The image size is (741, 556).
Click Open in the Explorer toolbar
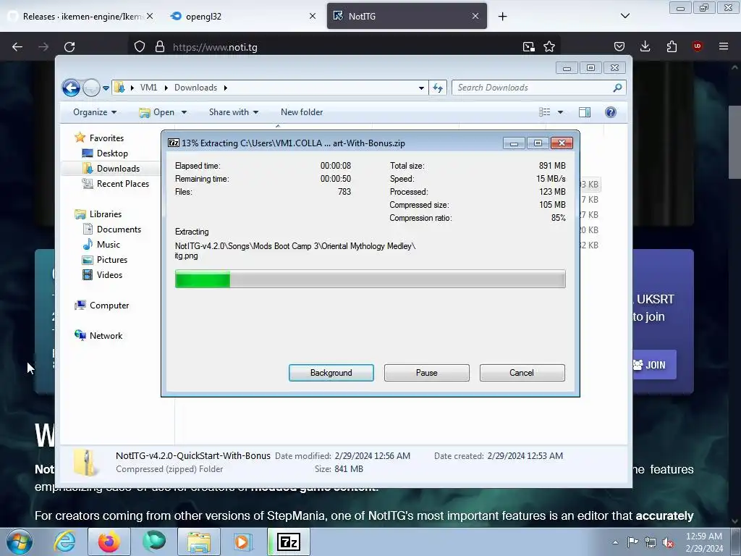[158, 112]
